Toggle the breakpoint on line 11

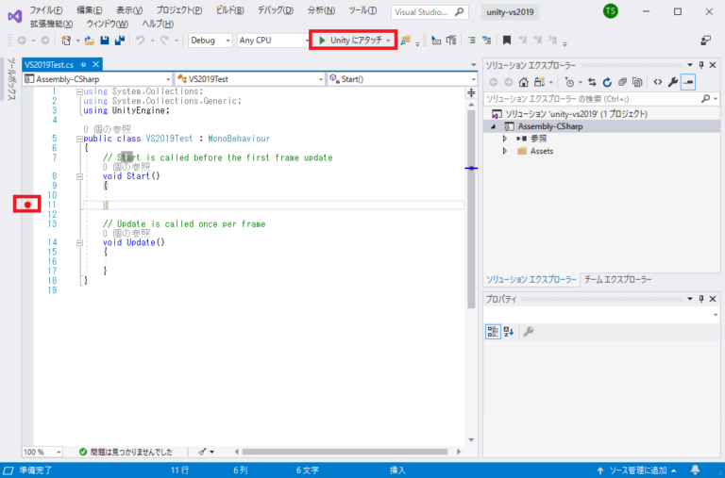click(27, 205)
